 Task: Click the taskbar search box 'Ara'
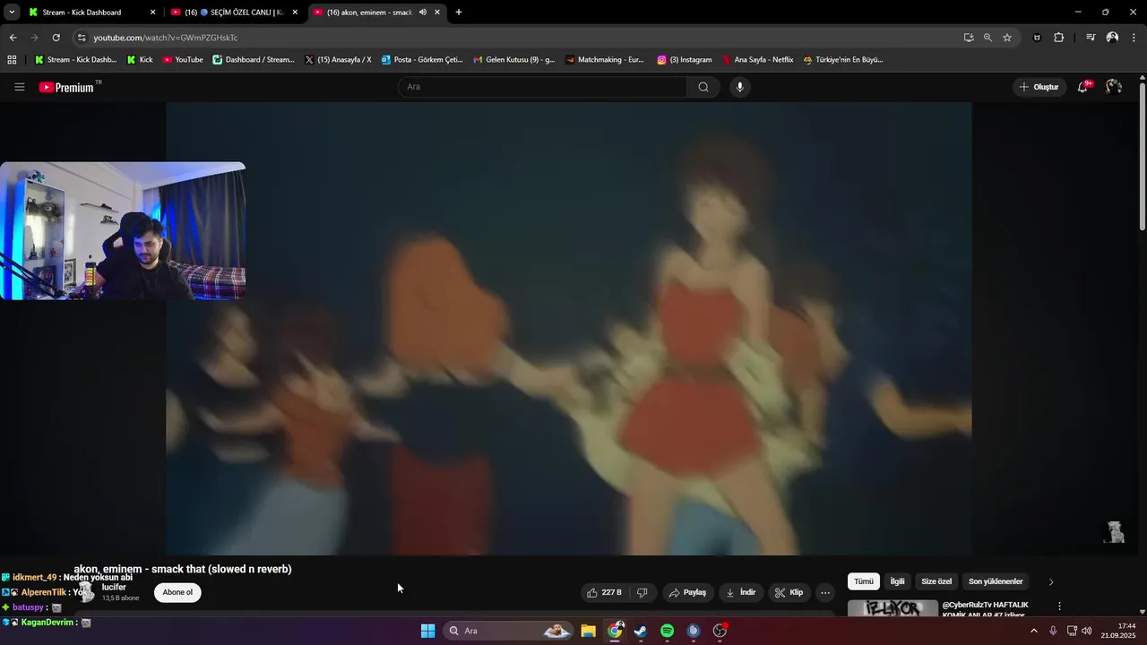click(509, 631)
